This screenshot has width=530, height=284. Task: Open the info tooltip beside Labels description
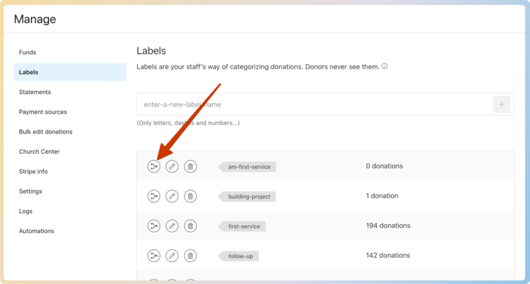point(384,67)
